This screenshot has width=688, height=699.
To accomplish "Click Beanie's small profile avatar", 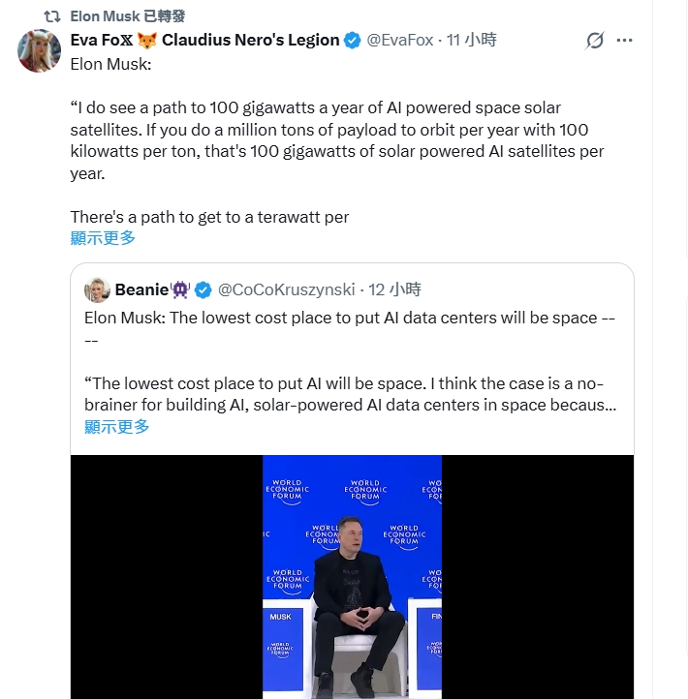I will coord(97,289).
